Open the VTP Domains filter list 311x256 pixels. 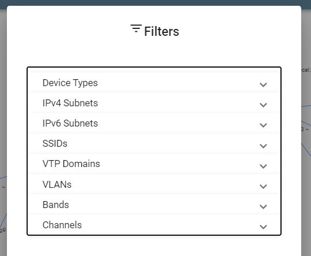click(x=154, y=164)
